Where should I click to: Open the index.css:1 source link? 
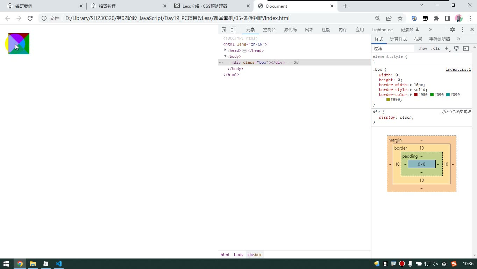coord(458,69)
